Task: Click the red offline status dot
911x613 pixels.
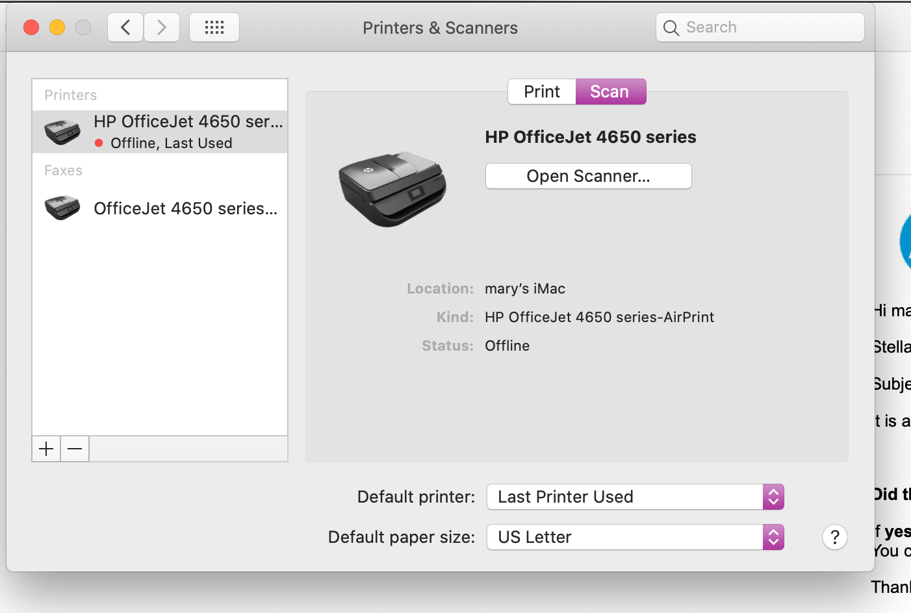Action: (x=99, y=143)
